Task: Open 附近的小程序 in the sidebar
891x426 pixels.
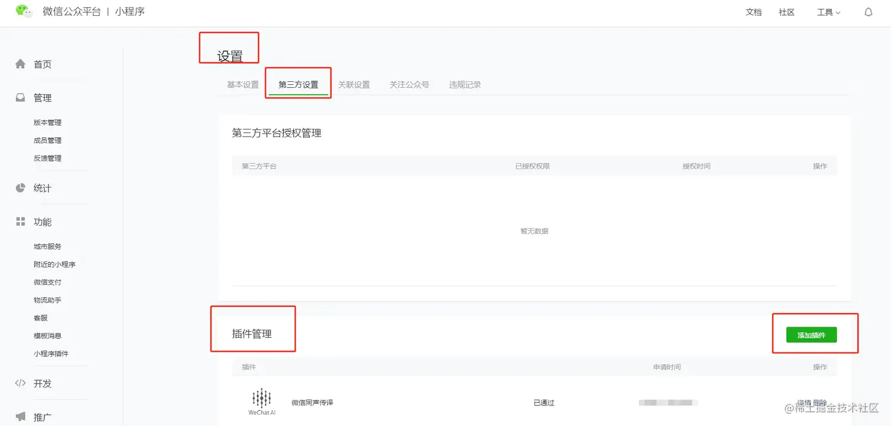Action: click(x=55, y=264)
